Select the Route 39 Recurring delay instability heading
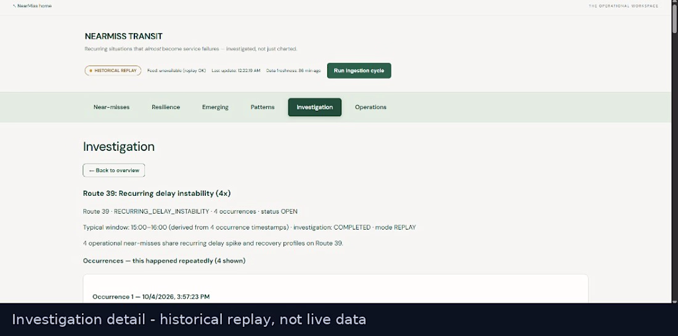Screen dimensions: 678x336 pyautogui.click(x=157, y=193)
